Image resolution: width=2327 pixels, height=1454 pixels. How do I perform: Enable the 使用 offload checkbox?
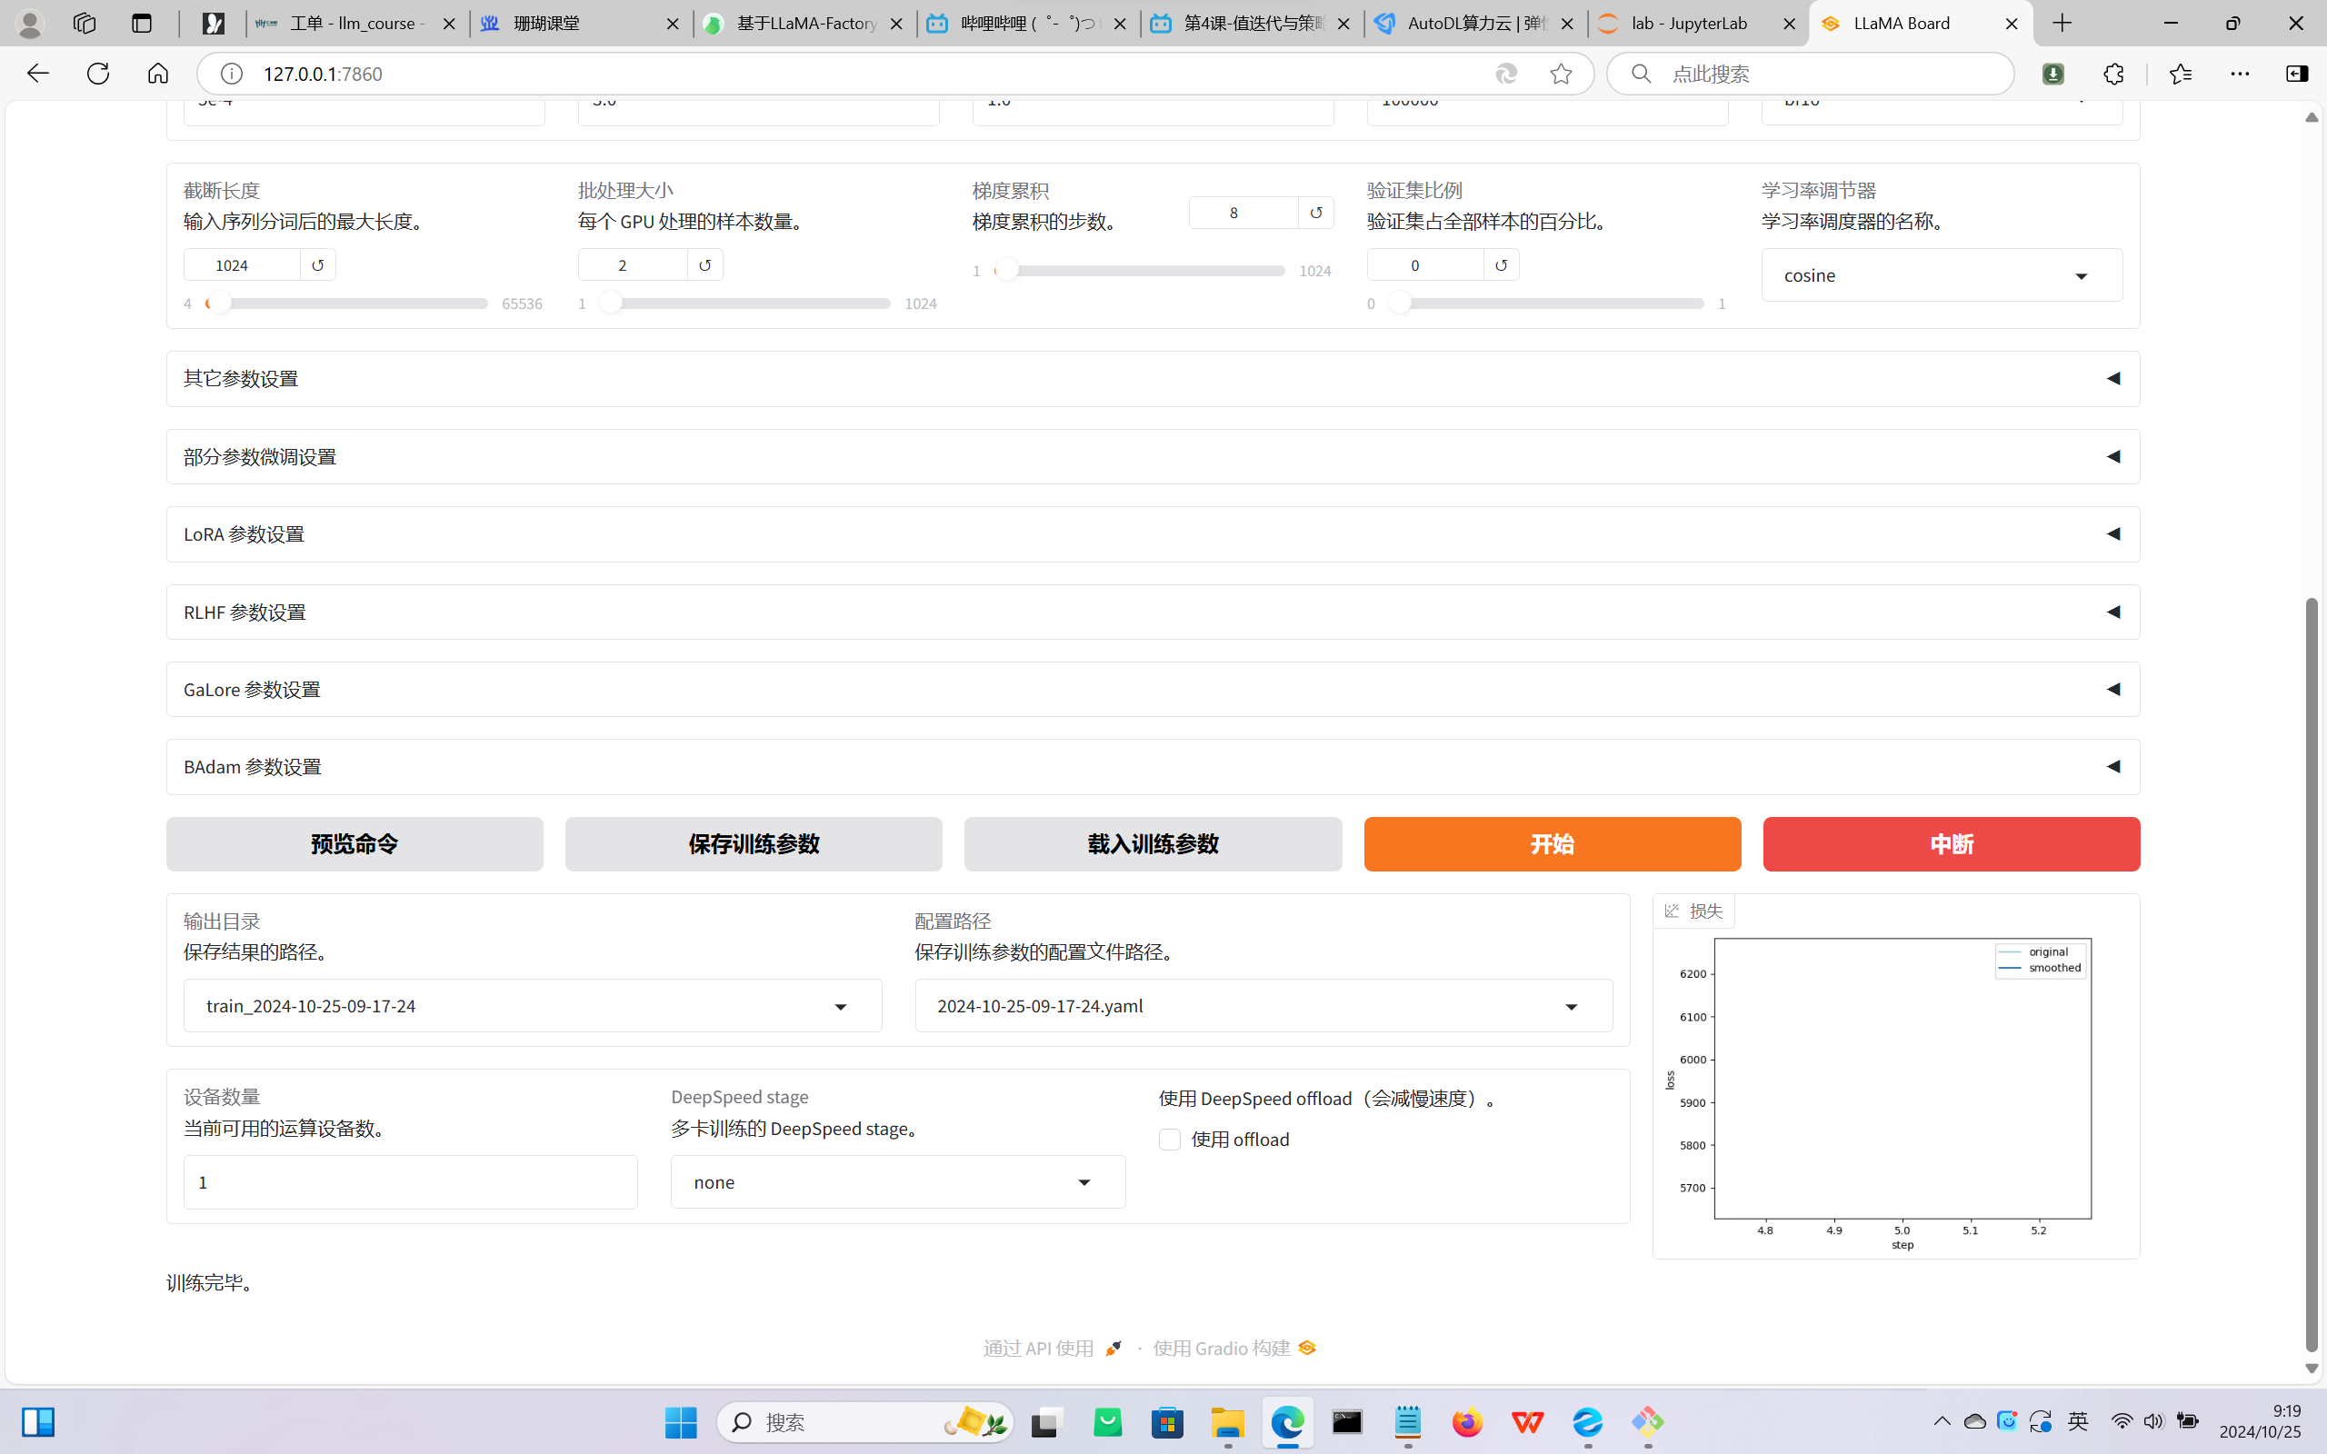point(1169,1140)
